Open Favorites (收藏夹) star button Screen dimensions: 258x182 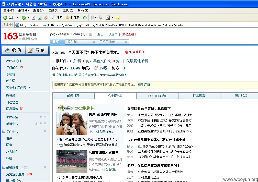73,18
